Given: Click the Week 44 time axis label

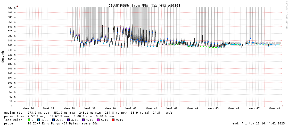Looking at the screenshot, I should point(193,108).
